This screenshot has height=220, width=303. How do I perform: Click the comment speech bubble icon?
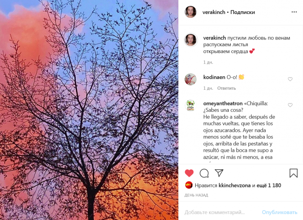click(204, 173)
